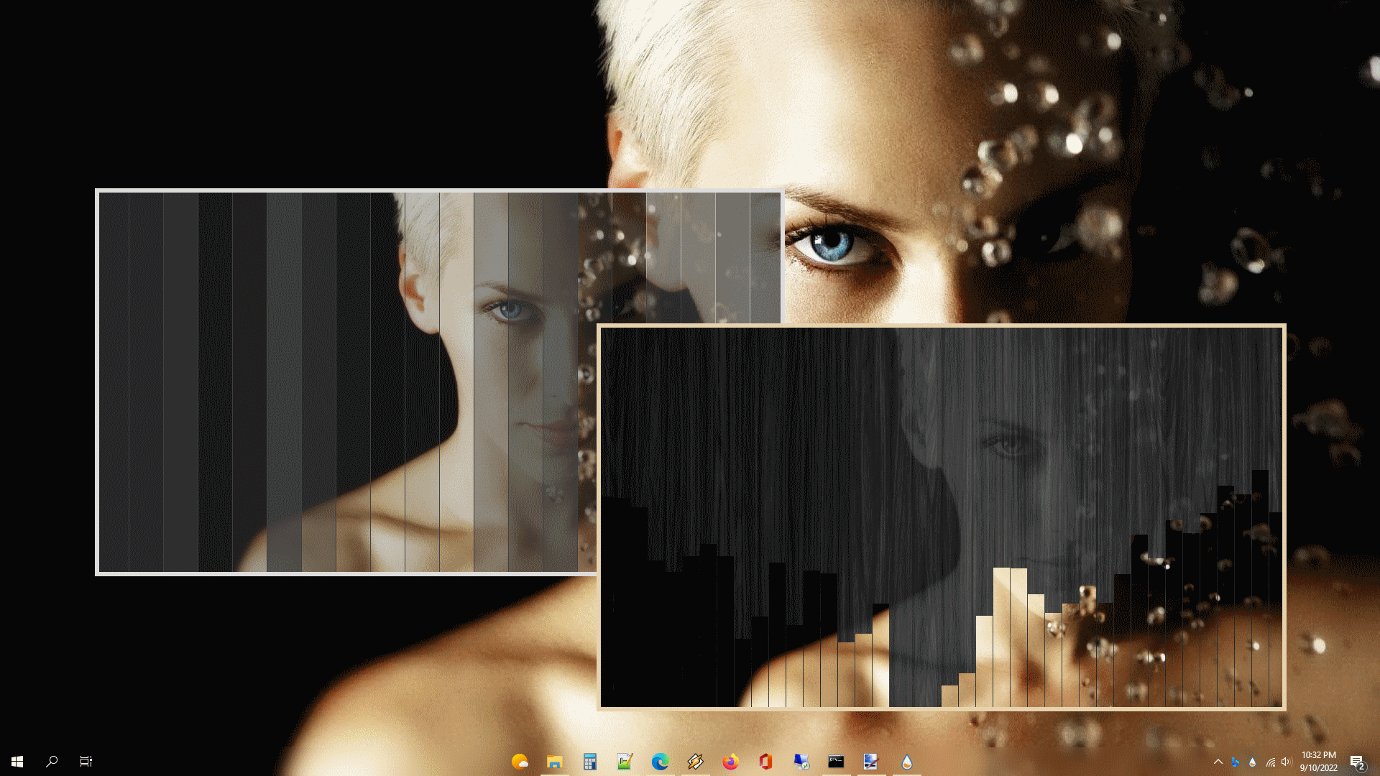The image size is (1380, 776).
Task: Open Bing search from the tray
Action: tap(1235, 762)
